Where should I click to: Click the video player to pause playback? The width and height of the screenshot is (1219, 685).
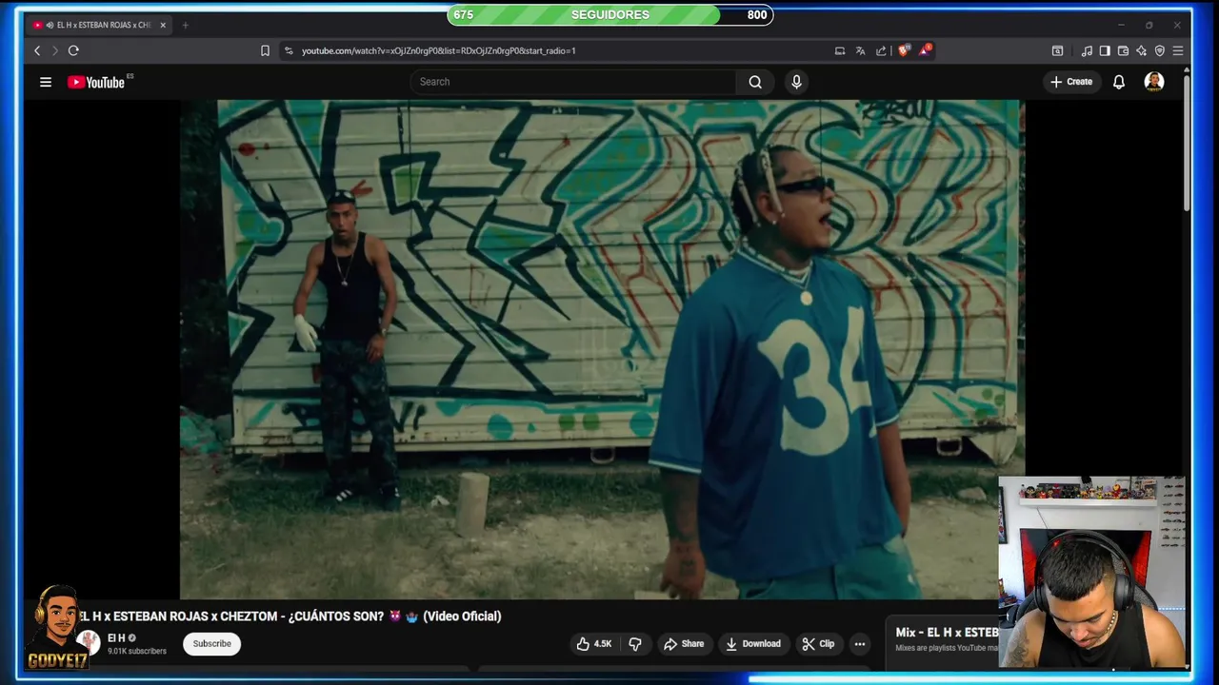[602, 349]
